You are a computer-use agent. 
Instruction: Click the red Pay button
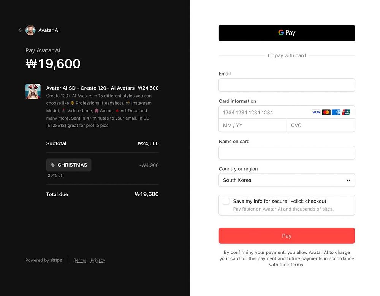(x=287, y=236)
